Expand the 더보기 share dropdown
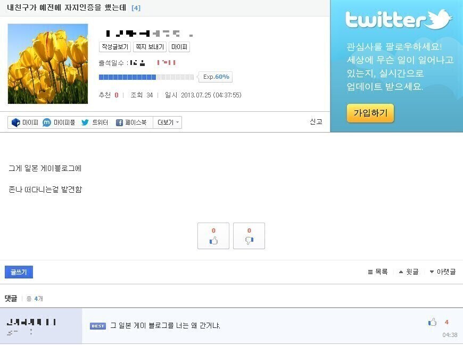The image size is (463, 345). click(x=168, y=122)
